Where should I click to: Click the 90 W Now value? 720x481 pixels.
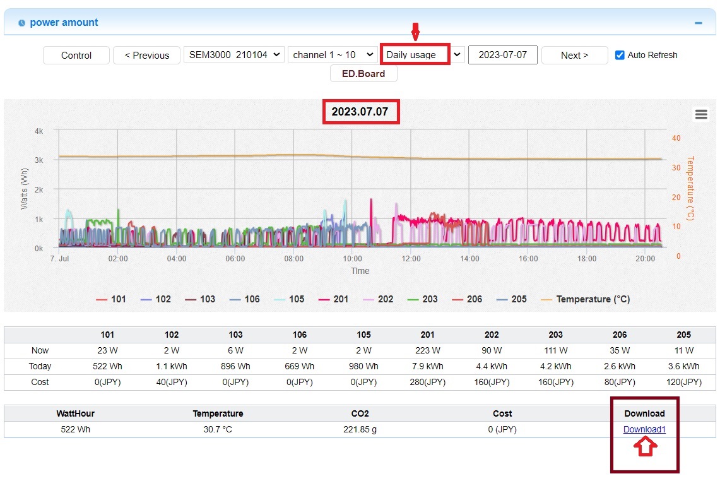point(492,350)
